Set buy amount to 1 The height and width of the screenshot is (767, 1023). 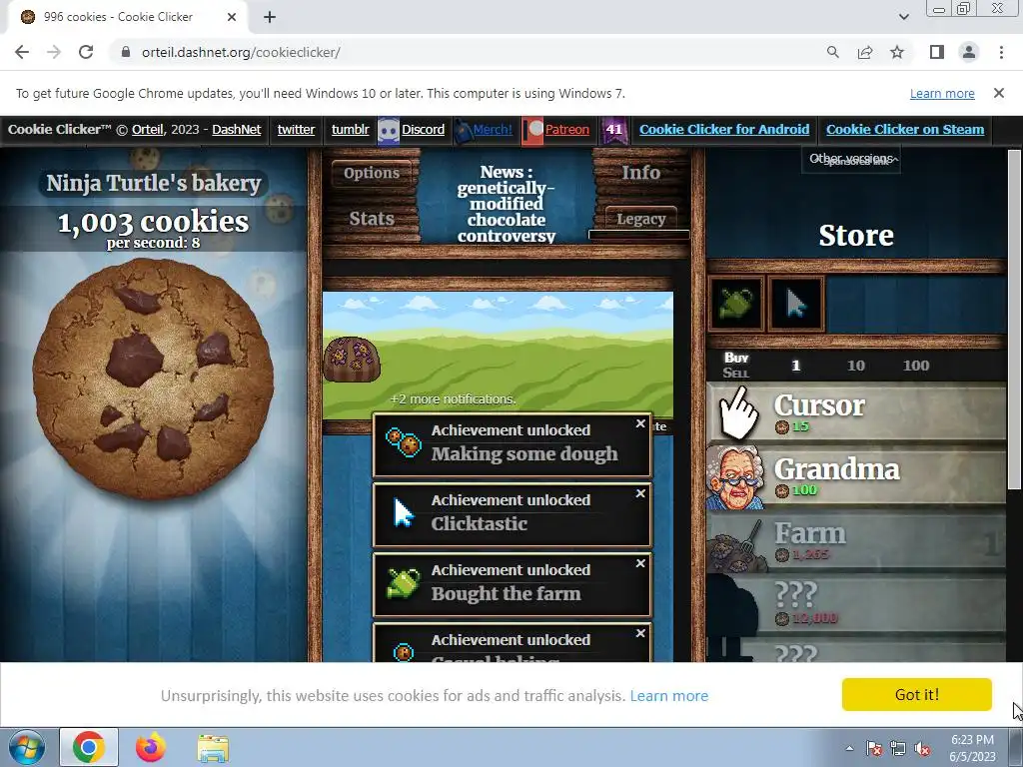tap(796, 366)
